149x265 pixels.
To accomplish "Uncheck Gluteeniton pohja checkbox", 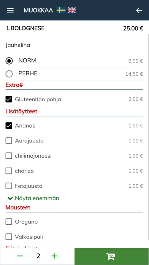I will (x=9, y=99).
